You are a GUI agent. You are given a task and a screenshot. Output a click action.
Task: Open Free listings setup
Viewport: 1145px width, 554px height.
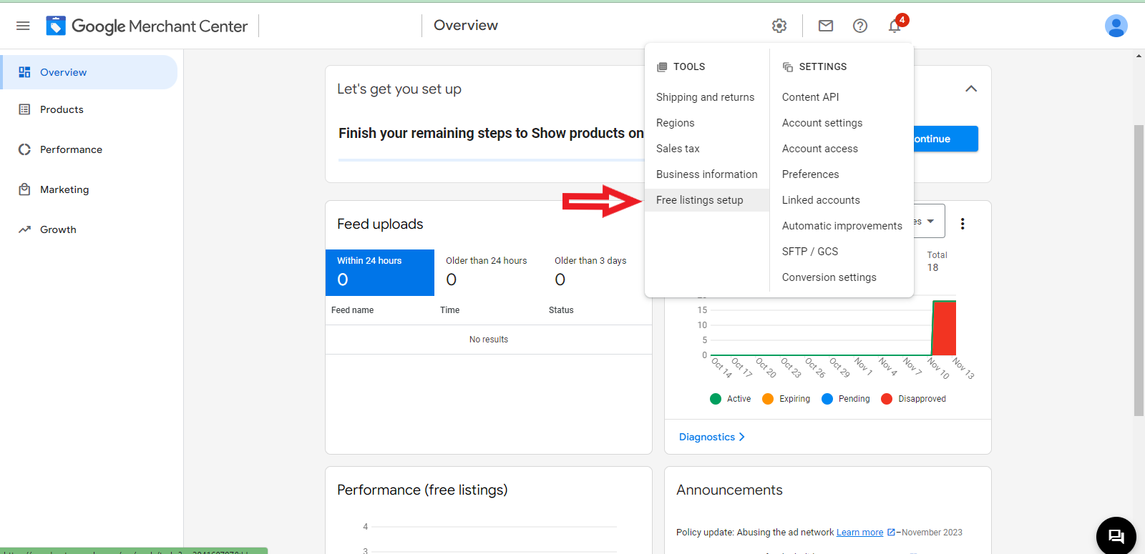click(x=707, y=200)
